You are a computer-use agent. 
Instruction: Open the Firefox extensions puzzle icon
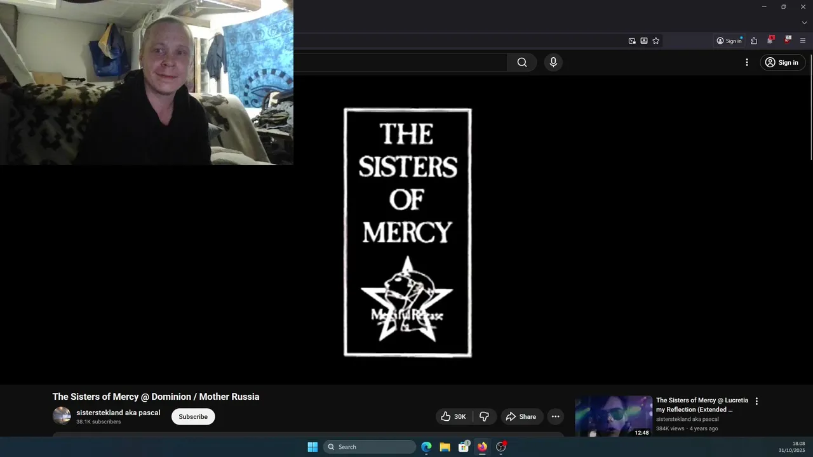pos(754,41)
